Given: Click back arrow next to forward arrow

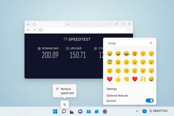Looking at the screenshot, I should [28, 30].
